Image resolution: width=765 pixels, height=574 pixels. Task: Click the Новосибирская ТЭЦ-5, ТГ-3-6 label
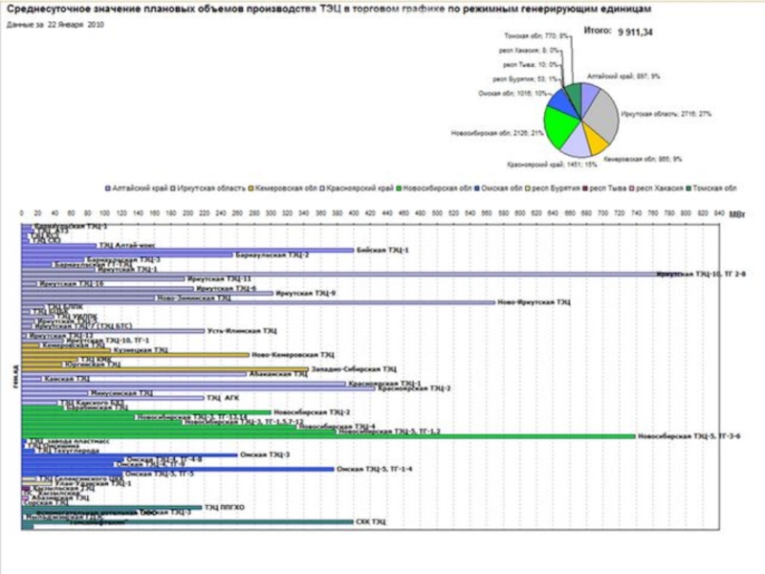point(688,436)
